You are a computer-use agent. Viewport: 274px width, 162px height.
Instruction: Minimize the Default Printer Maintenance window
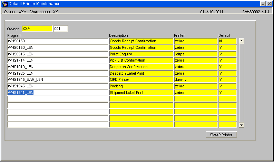263,4
